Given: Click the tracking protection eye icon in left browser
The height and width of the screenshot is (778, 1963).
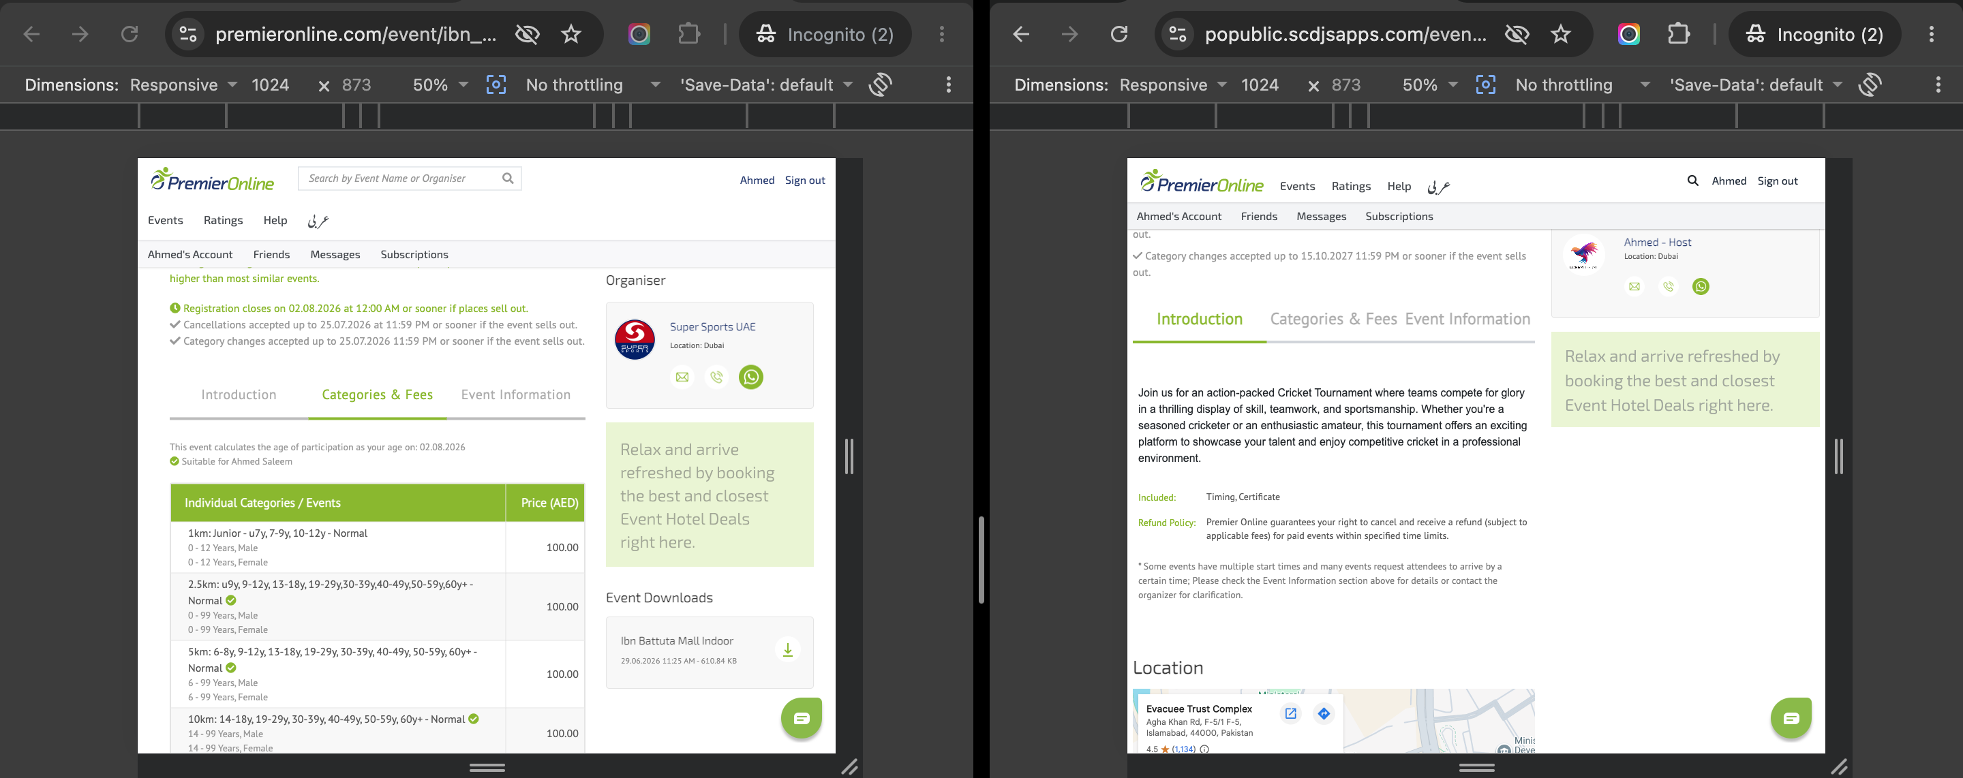Looking at the screenshot, I should (x=528, y=34).
